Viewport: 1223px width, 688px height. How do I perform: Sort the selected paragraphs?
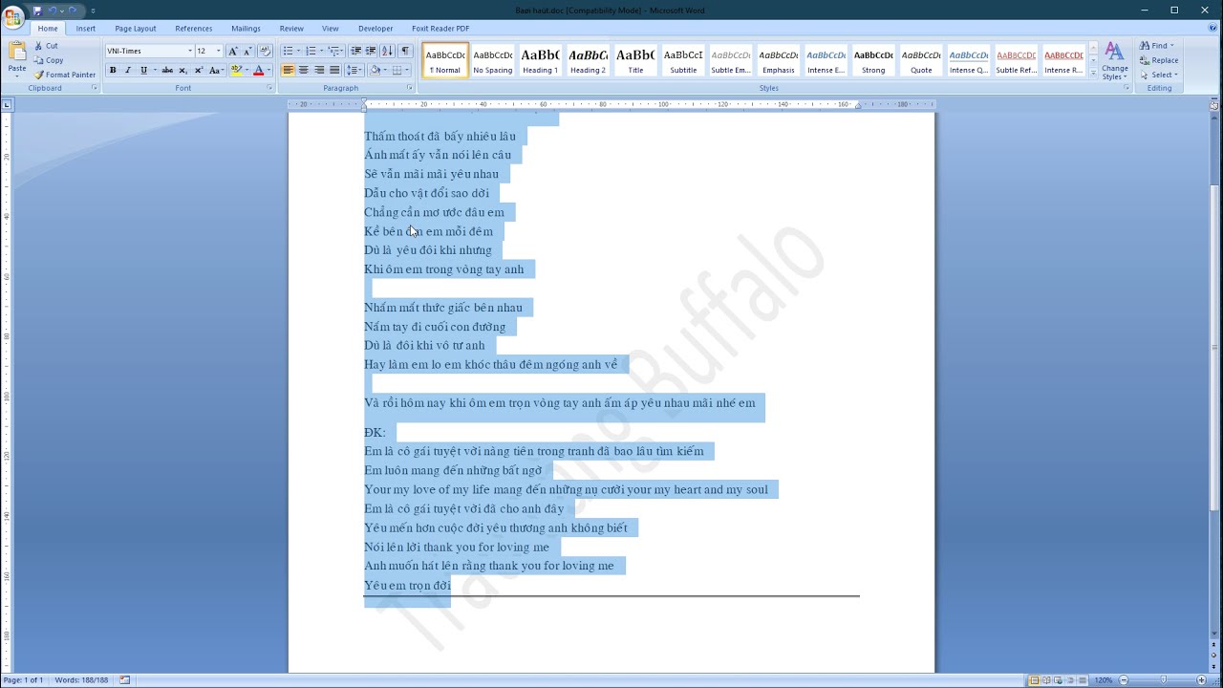click(x=387, y=51)
